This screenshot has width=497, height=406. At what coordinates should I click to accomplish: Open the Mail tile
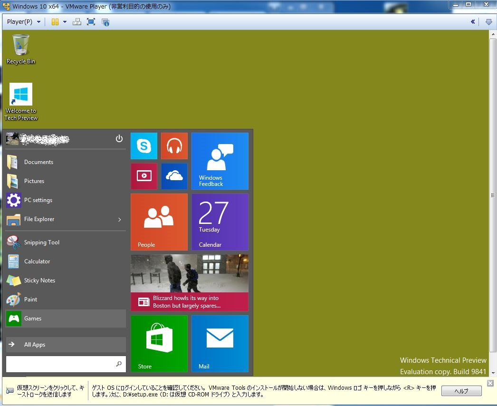[220, 344]
